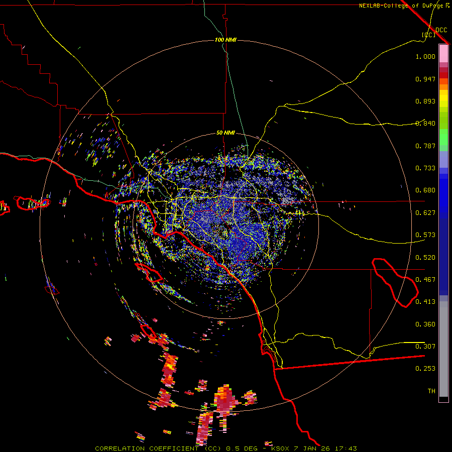Screen dimensions: 452x452
Task: Select the 0.947 scale value
Action: pos(425,79)
